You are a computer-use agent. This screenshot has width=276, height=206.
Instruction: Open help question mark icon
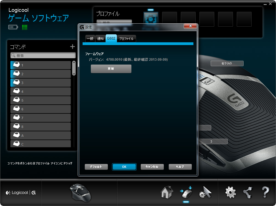click(265, 192)
